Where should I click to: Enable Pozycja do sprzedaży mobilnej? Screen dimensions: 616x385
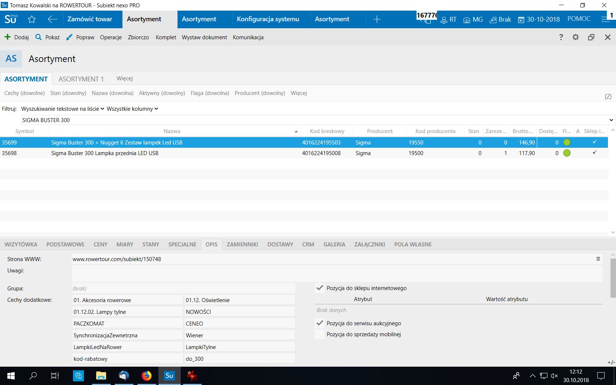click(320, 334)
